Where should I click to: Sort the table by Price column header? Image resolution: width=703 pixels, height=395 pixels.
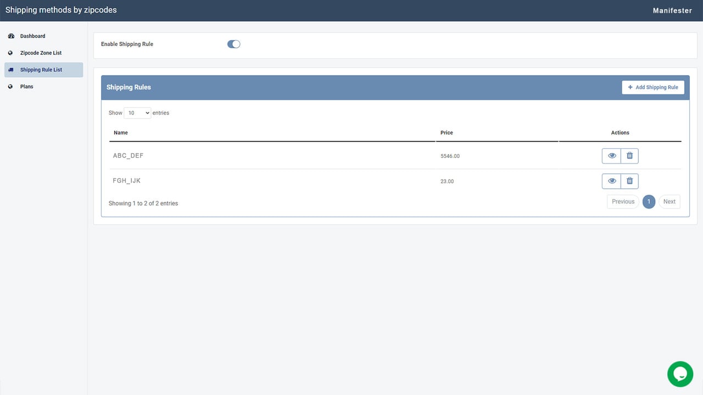[x=447, y=133]
